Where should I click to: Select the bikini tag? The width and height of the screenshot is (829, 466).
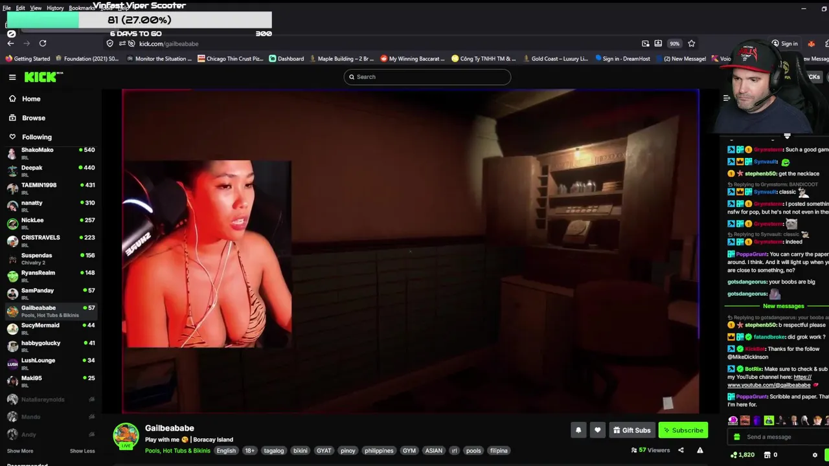[x=301, y=451]
